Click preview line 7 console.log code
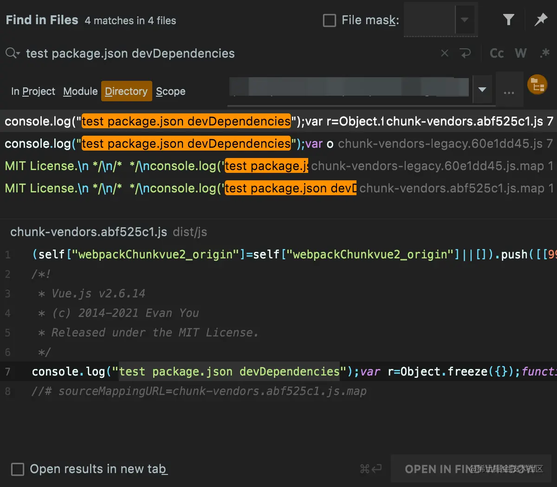This screenshot has height=487, width=557. coord(294,372)
